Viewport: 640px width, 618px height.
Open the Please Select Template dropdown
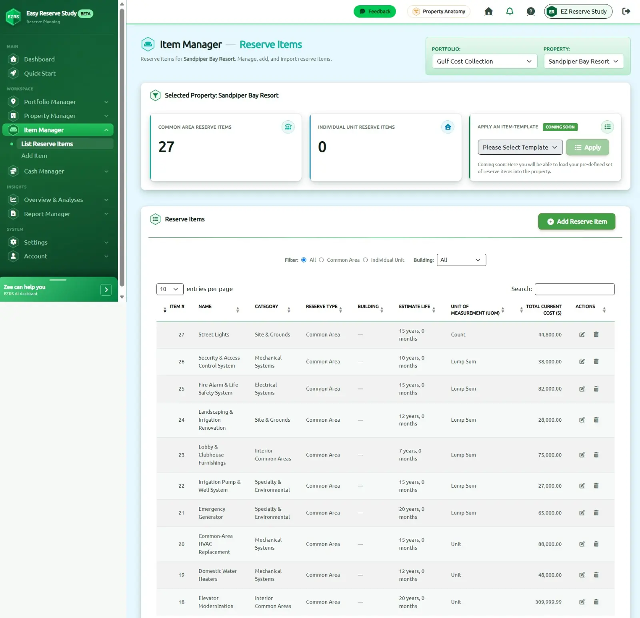pyautogui.click(x=520, y=148)
